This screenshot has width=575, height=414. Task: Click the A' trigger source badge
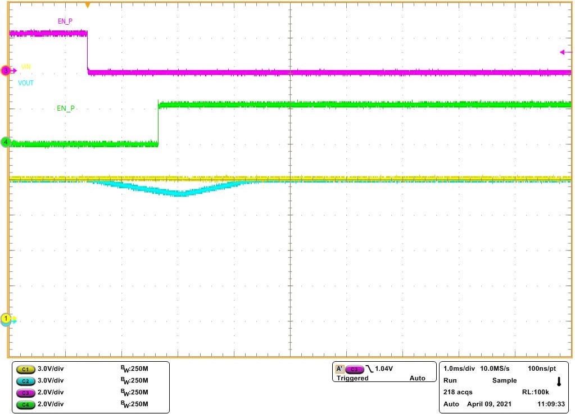pyautogui.click(x=338, y=369)
